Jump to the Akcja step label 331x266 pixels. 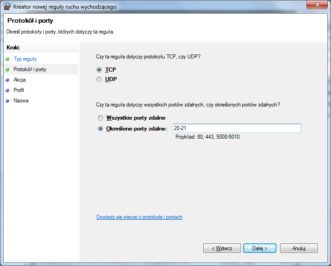pos(20,80)
